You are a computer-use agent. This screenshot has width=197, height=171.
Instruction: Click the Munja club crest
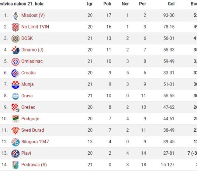[x=15, y=84]
